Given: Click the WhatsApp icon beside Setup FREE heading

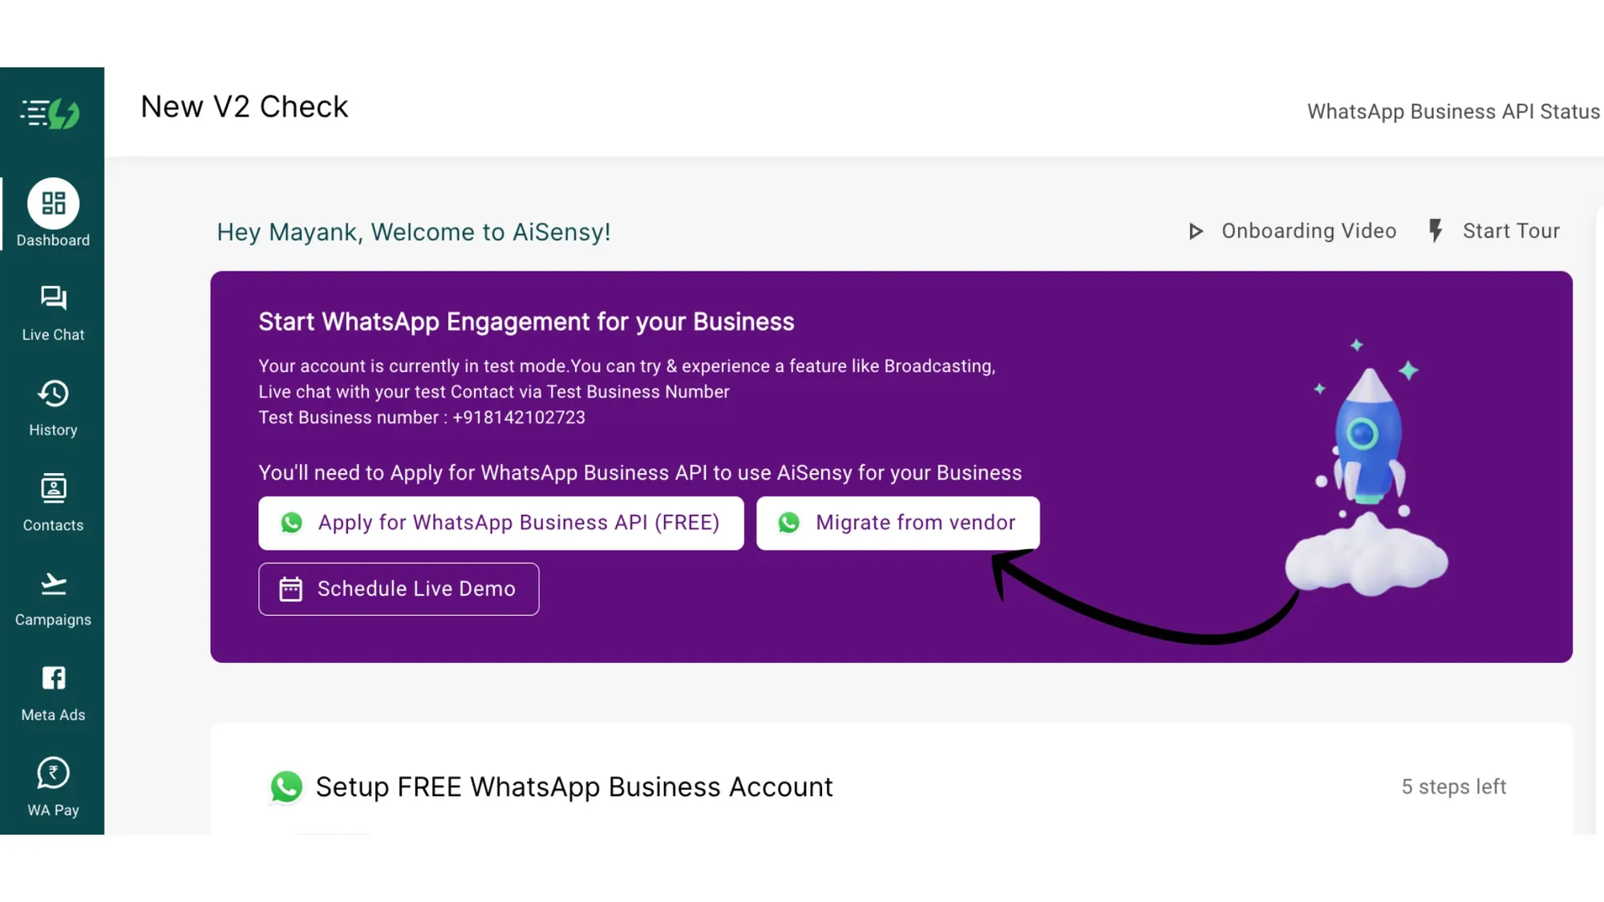Looking at the screenshot, I should (x=286, y=787).
